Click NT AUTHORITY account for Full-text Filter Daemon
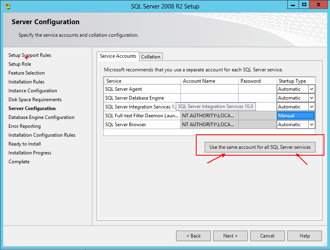Screen dimensions: 330x250 (x=210, y=116)
